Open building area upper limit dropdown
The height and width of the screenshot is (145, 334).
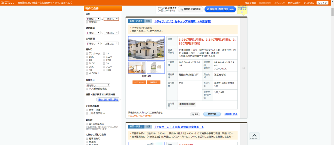111,33
